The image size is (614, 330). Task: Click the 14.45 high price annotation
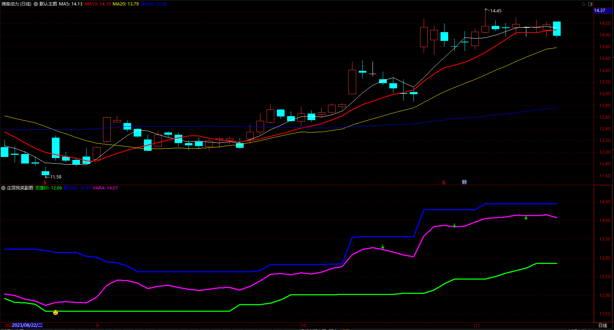pyautogui.click(x=496, y=11)
